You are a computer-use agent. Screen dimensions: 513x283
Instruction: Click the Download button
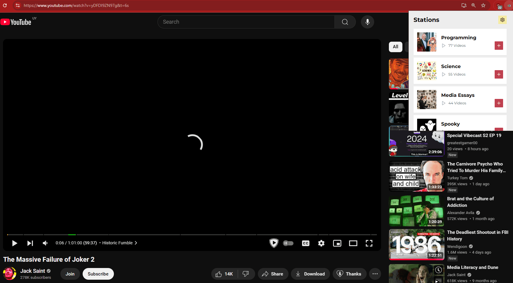[310, 274]
